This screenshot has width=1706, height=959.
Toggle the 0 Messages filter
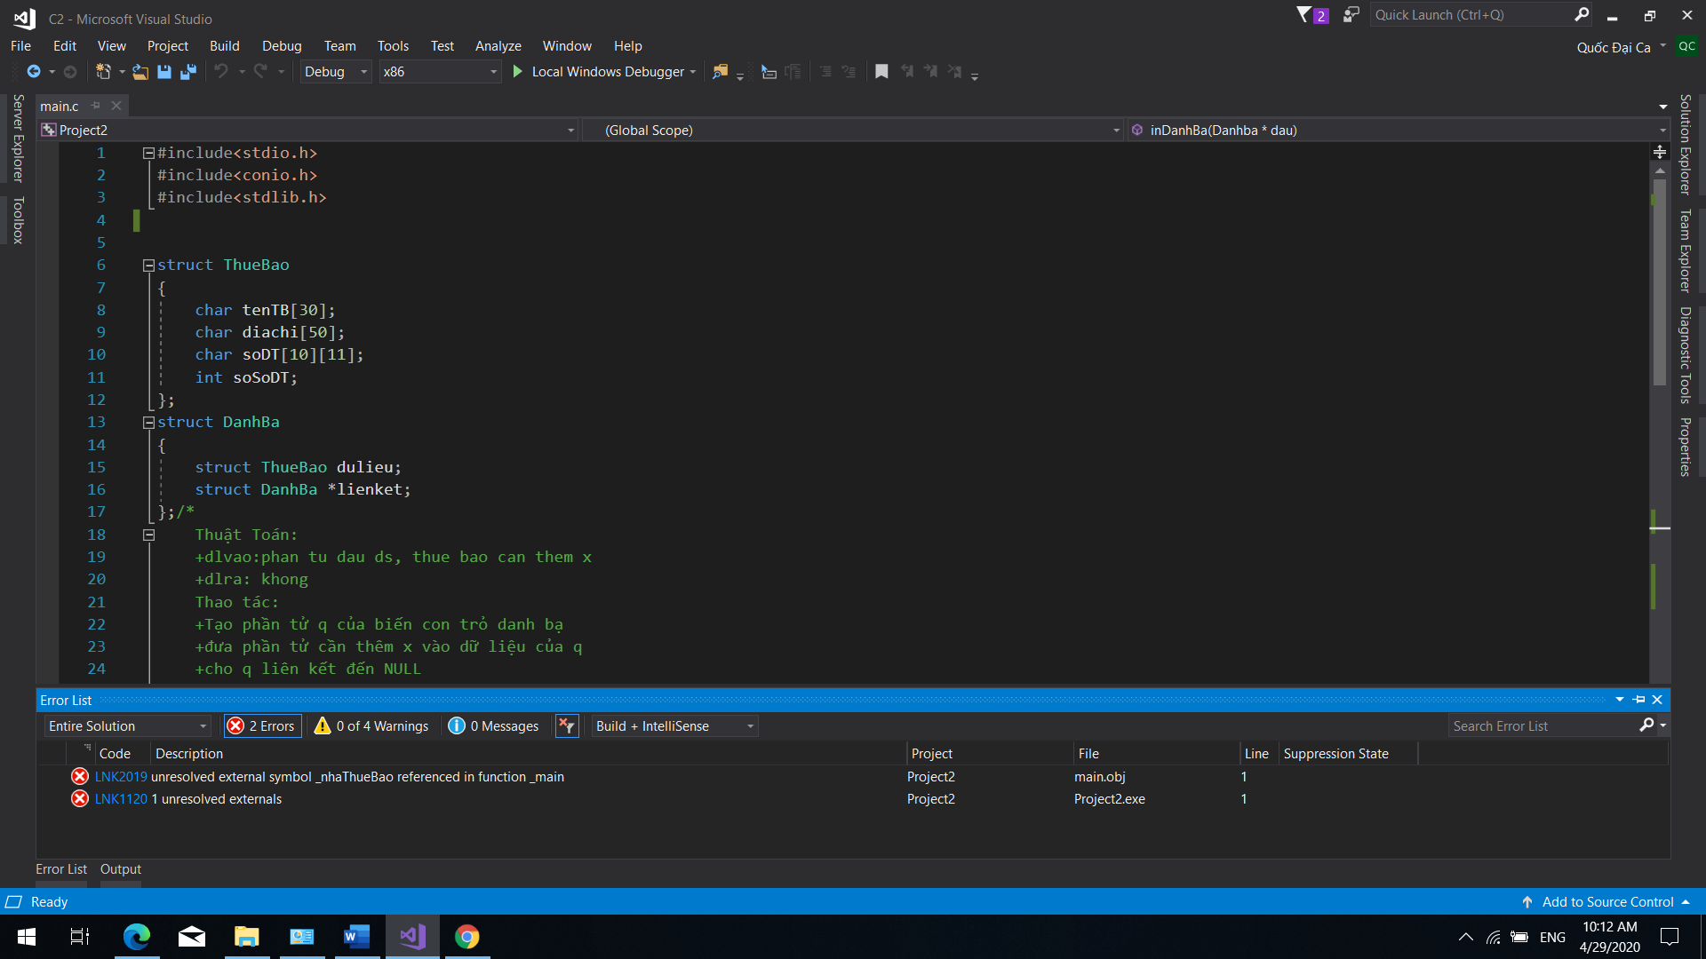494,725
